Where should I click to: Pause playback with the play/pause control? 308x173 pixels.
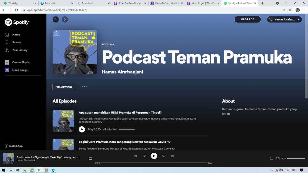(x=154, y=156)
